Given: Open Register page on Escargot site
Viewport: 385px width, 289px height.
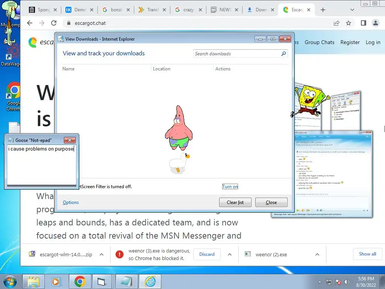Looking at the screenshot, I should (x=350, y=42).
